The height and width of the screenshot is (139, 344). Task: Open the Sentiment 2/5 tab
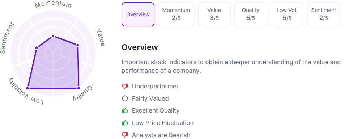tap(324, 14)
